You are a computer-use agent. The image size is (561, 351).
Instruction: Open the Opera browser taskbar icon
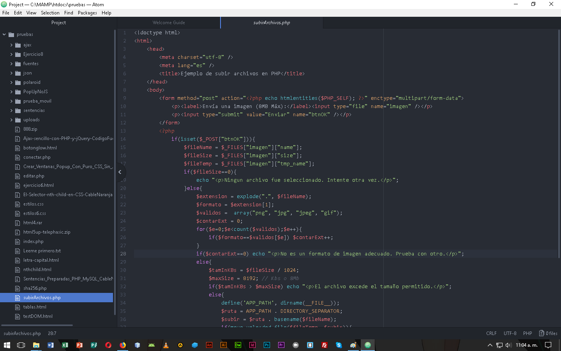pyautogui.click(x=108, y=345)
